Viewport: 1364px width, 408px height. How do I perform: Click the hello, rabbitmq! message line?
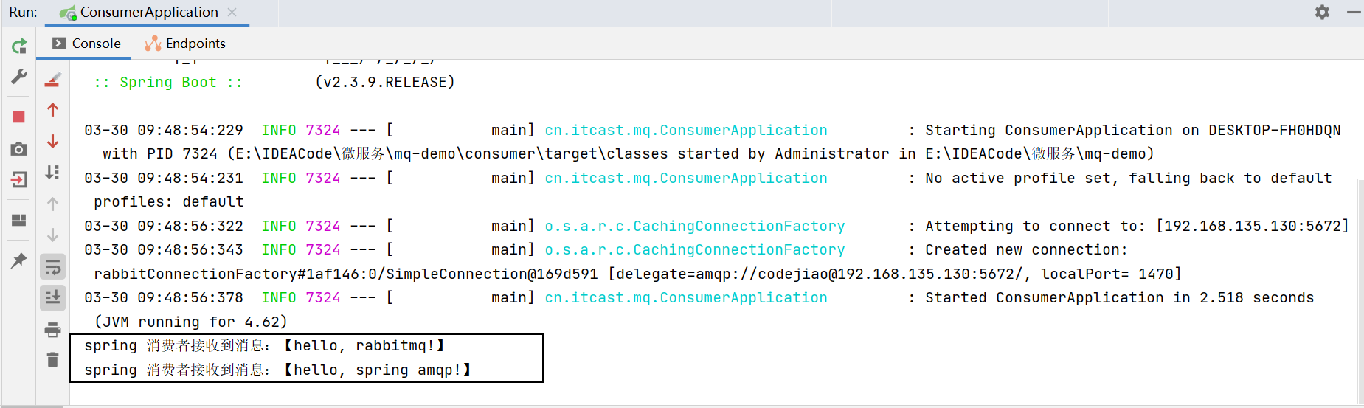pyautogui.click(x=264, y=346)
